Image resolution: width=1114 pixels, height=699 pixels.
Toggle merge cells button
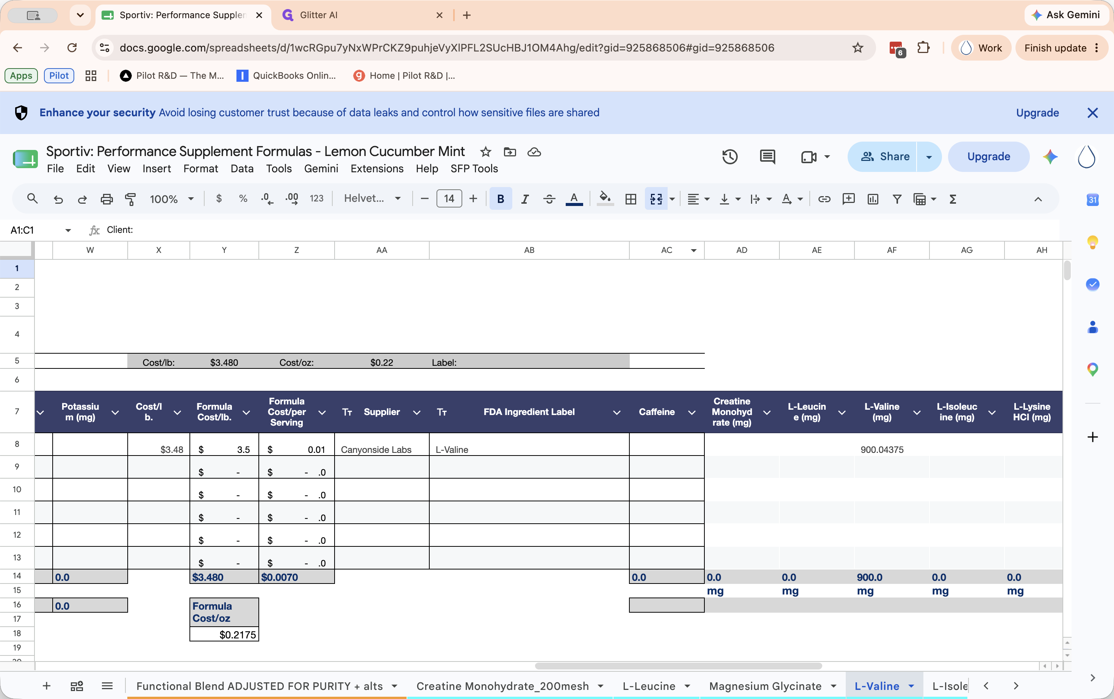tap(656, 199)
